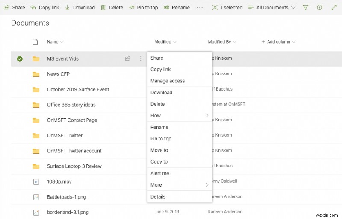342x219 pixels.
Task: Open the OnMSFT Twitter account folder name
Action: click(x=74, y=151)
